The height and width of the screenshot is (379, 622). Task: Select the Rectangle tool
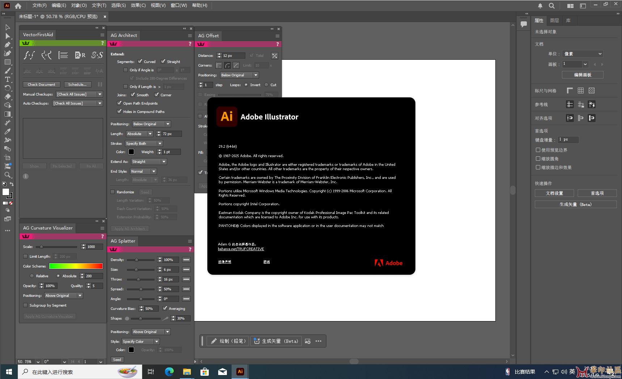tap(8, 62)
